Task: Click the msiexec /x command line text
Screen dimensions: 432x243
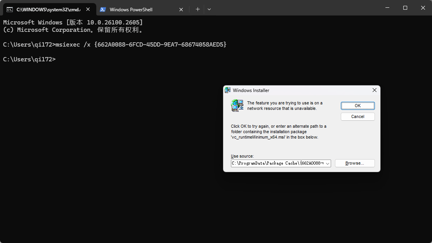Action: coord(141,44)
